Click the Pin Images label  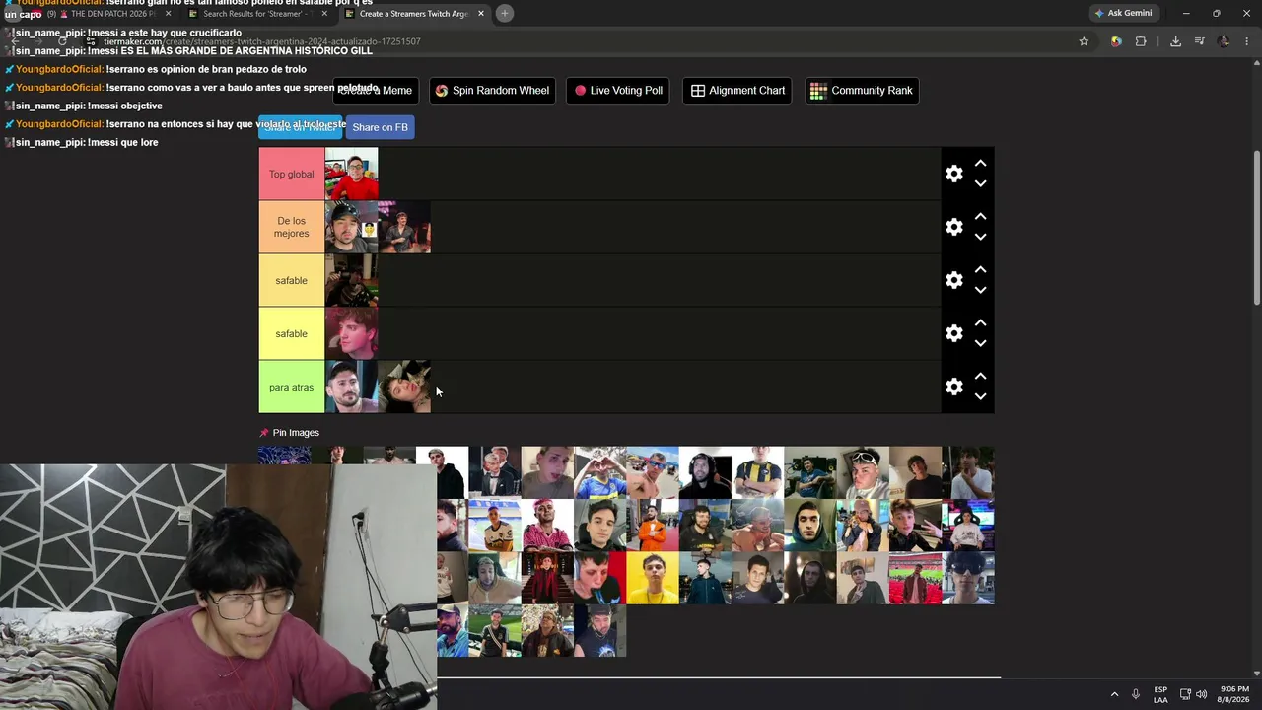click(x=296, y=433)
